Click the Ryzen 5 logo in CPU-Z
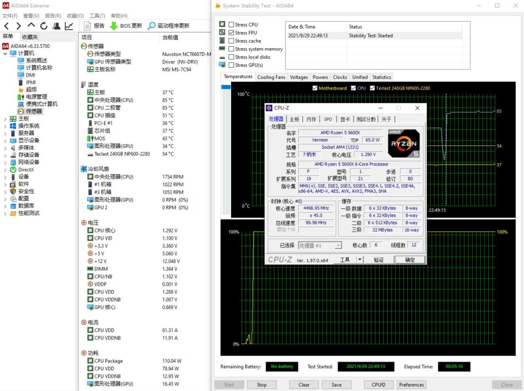Image resolution: width=524 pixels, height=391 pixels. (x=404, y=143)
